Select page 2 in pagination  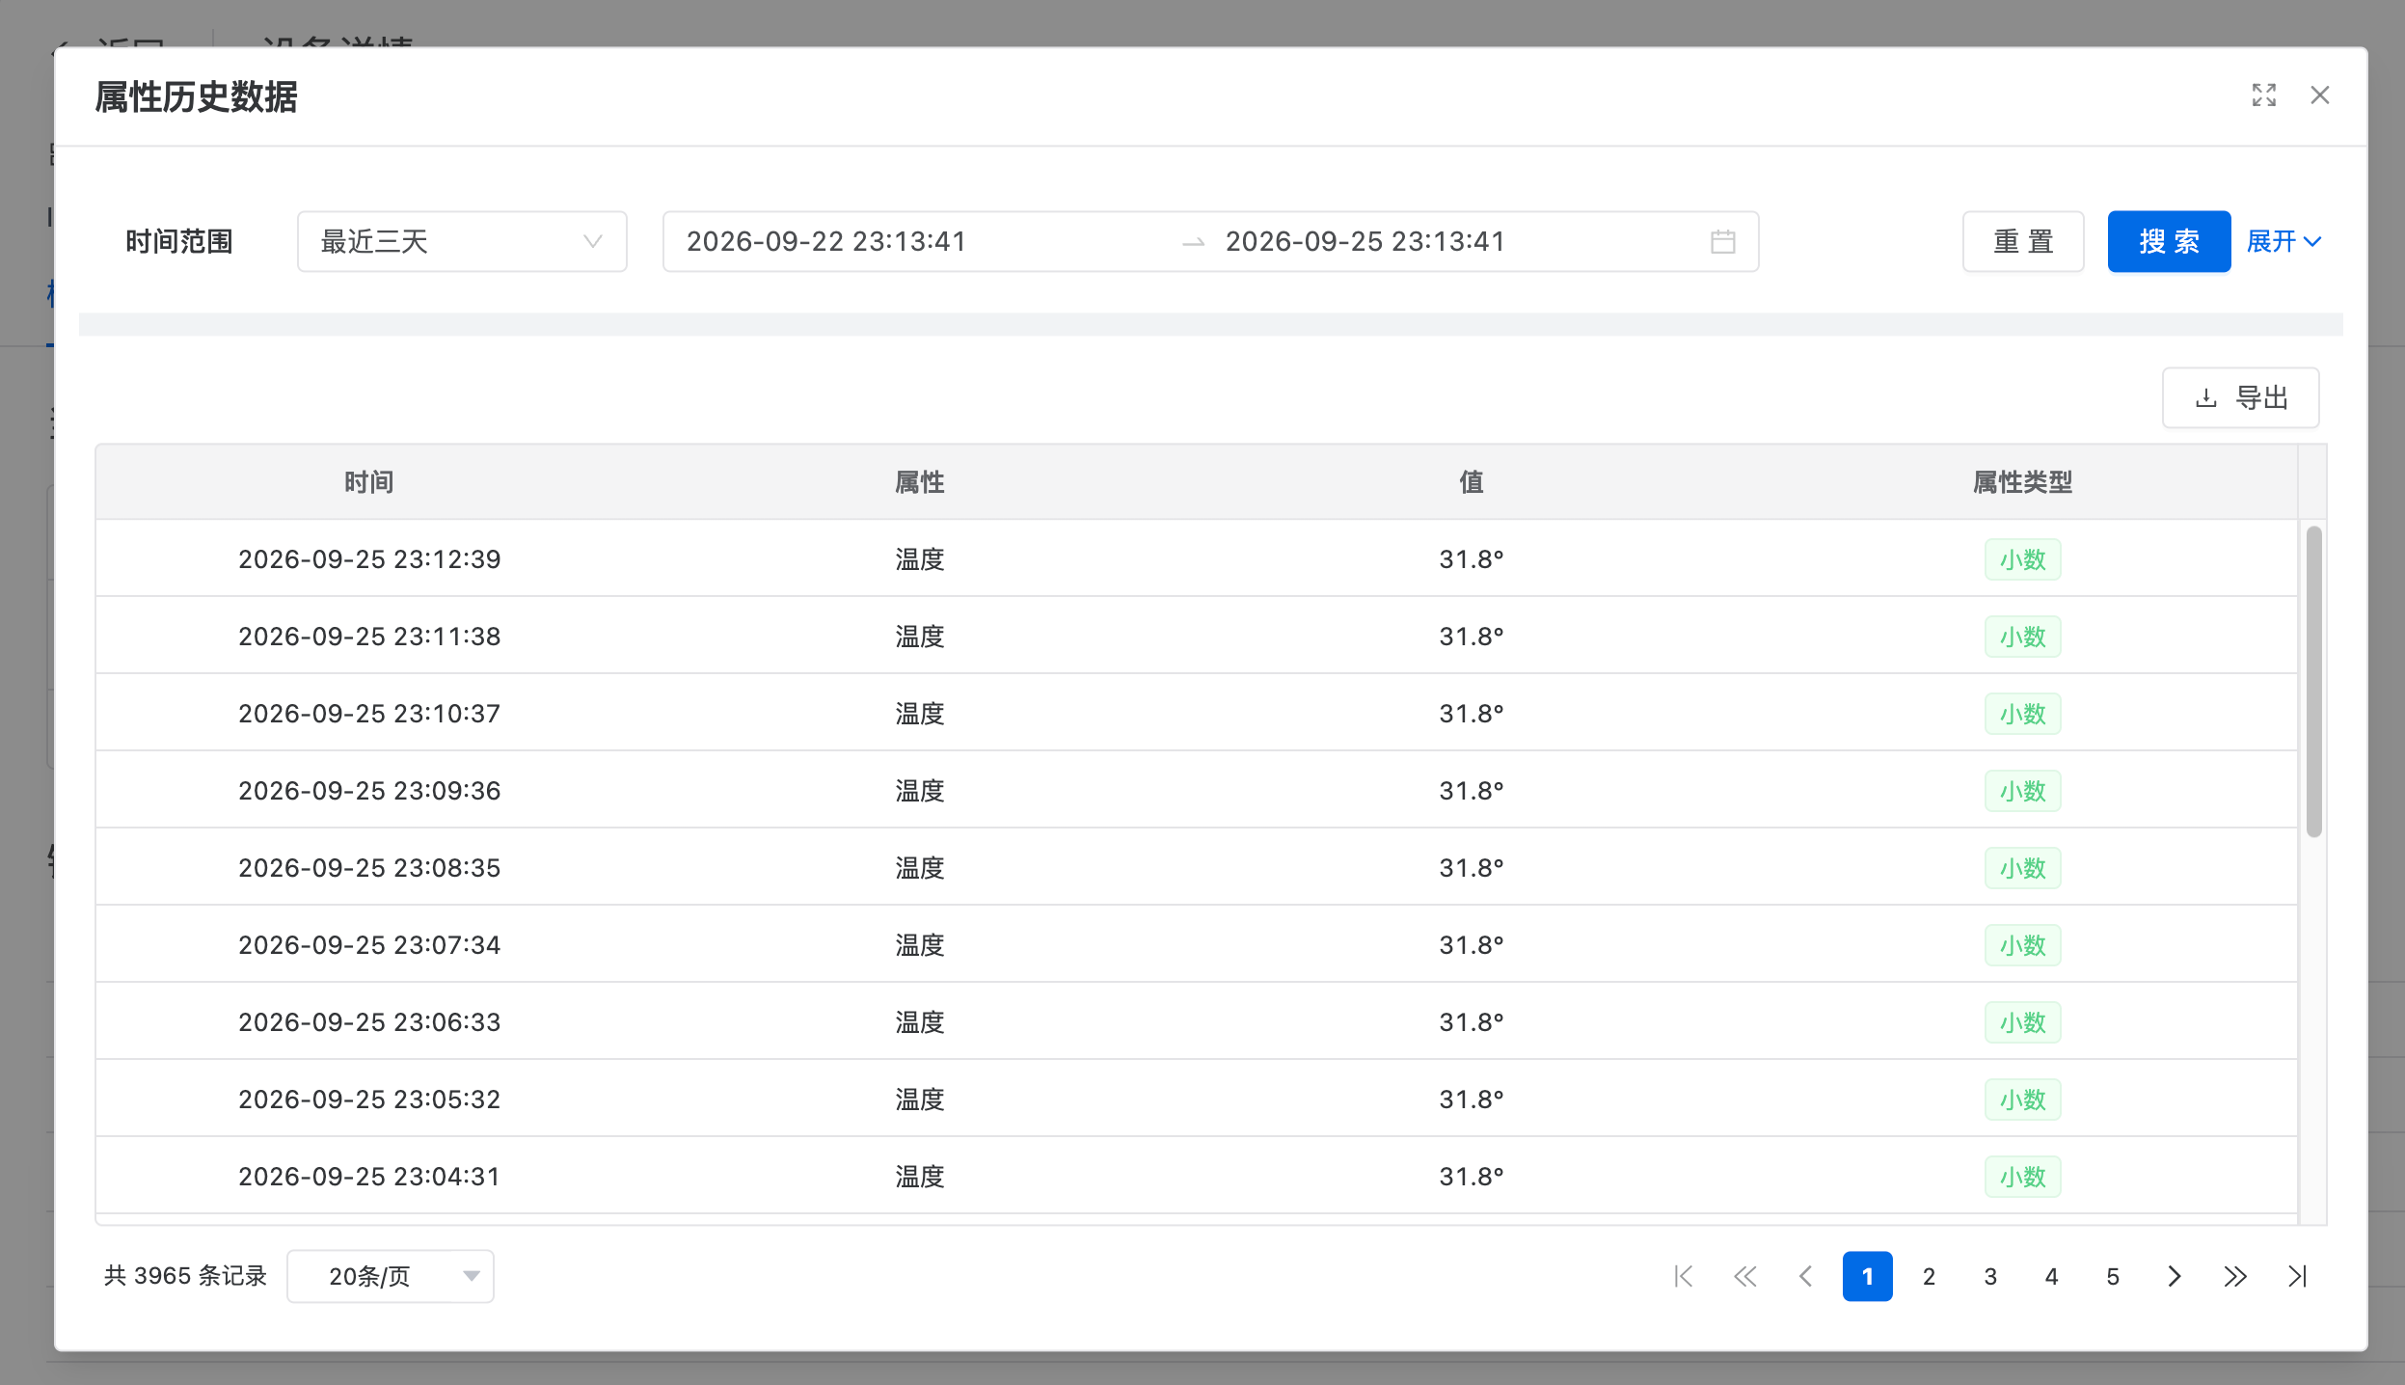pyautogui.click(x=1929, y=1276)
